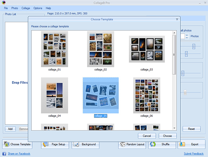Confirm selection with the Choose button
This screenshot has height=157, width=208.
(168, 136)
